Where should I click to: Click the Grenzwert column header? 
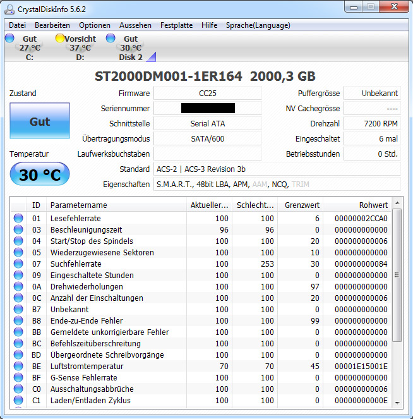pyautogui.click(x=301, y=205)
